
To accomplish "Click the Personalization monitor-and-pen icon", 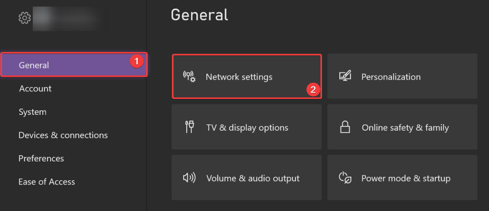I will tap(345, 76).
